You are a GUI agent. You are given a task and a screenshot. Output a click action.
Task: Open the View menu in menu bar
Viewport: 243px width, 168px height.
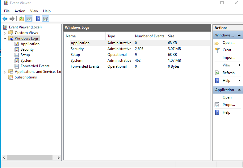click(34, 11)
